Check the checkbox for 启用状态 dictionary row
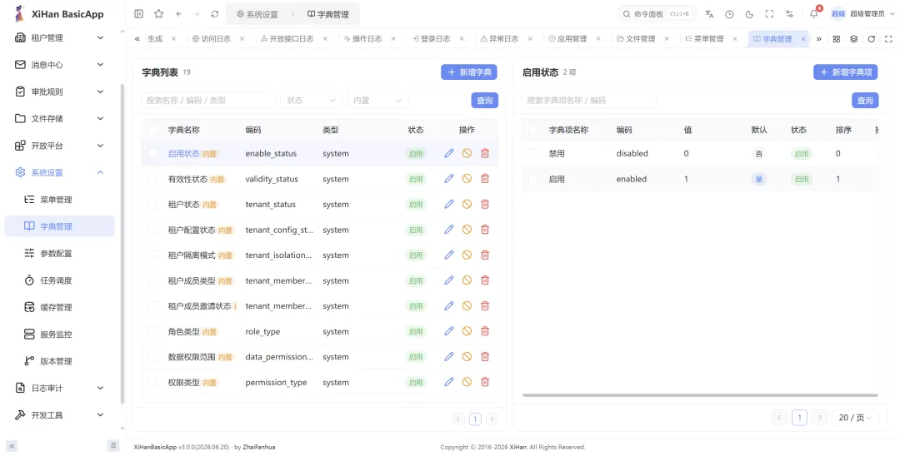 [x=152, y=154]
